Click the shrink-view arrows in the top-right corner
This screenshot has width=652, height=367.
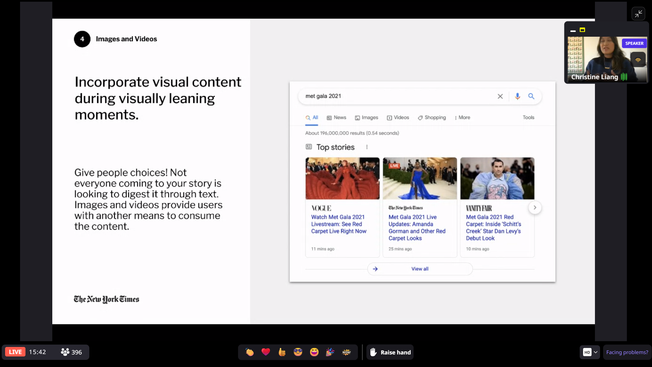[639, 14]
